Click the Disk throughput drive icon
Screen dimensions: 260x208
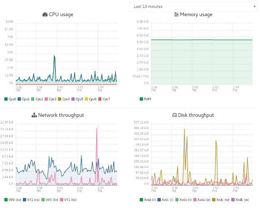coord(175,115)
